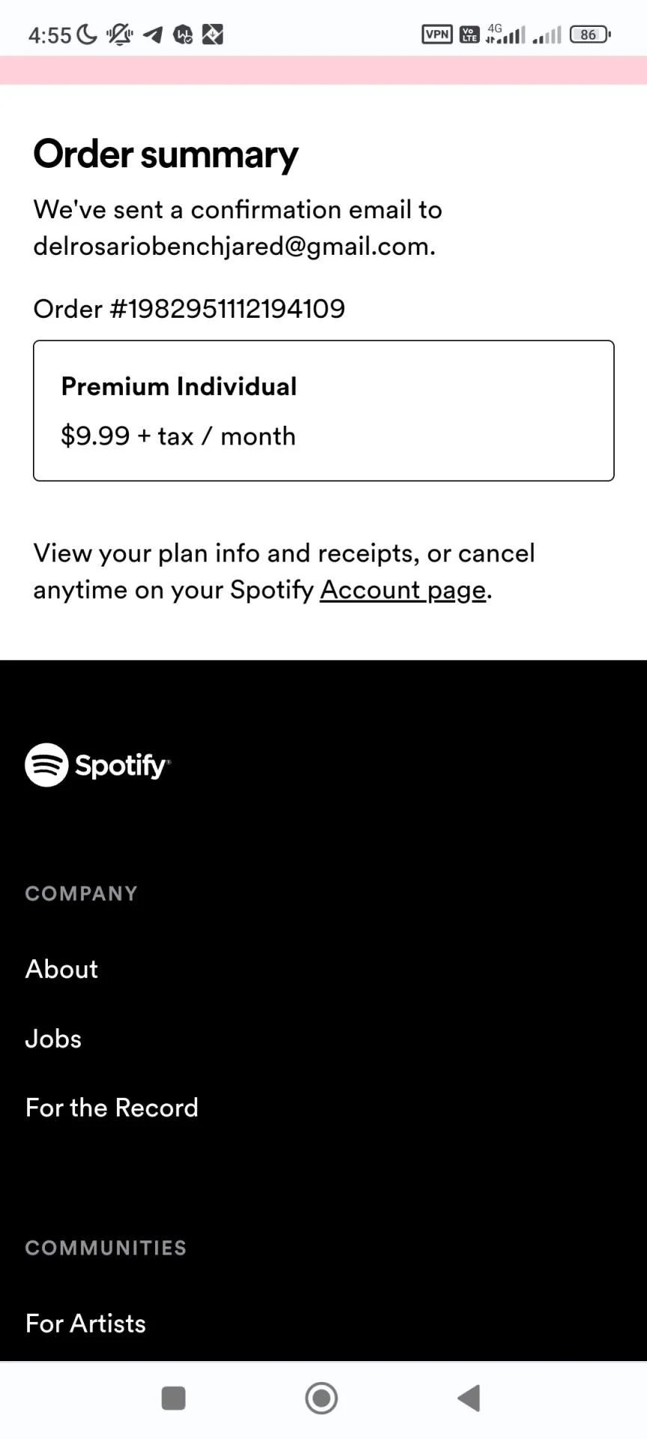Open the Spotify Account page link
The image size is (647, 1439).
(x=403, y=590)
